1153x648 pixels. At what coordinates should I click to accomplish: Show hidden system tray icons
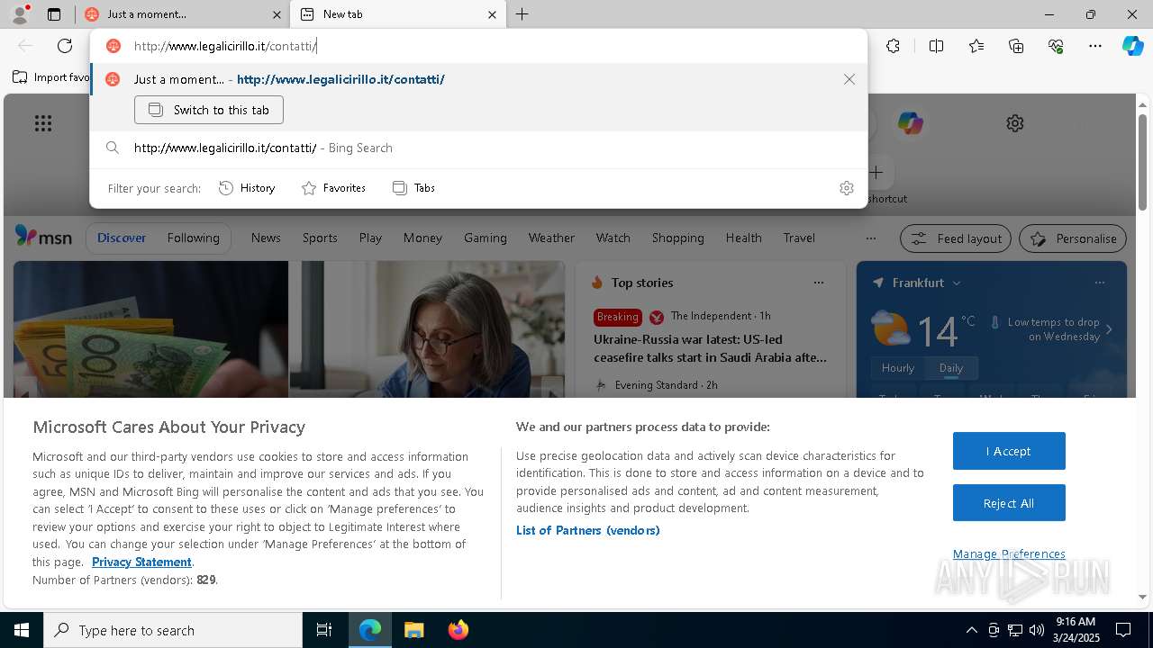click(971, 630)
